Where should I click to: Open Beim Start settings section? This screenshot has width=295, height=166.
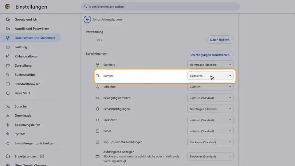[x=22, y=93]
